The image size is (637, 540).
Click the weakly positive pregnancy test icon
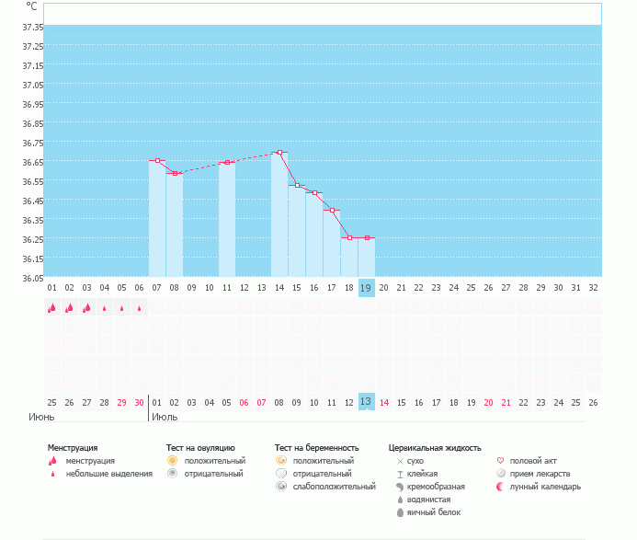point(280,487)
